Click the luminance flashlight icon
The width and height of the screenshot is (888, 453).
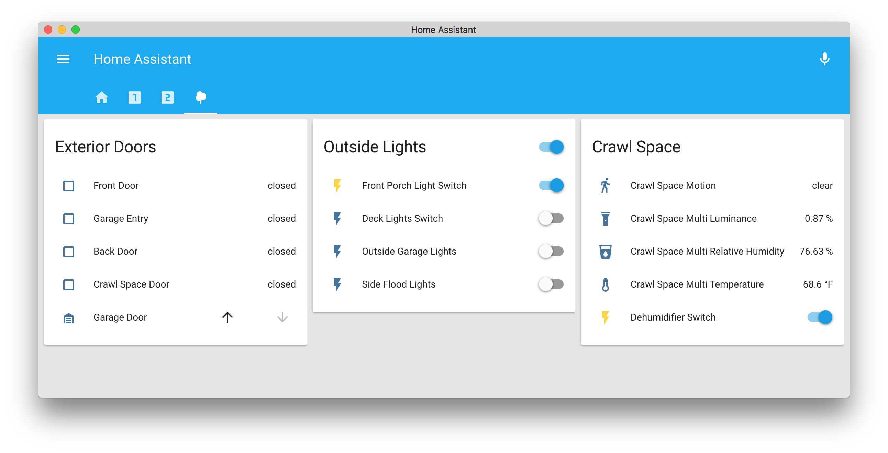(605, 219)
